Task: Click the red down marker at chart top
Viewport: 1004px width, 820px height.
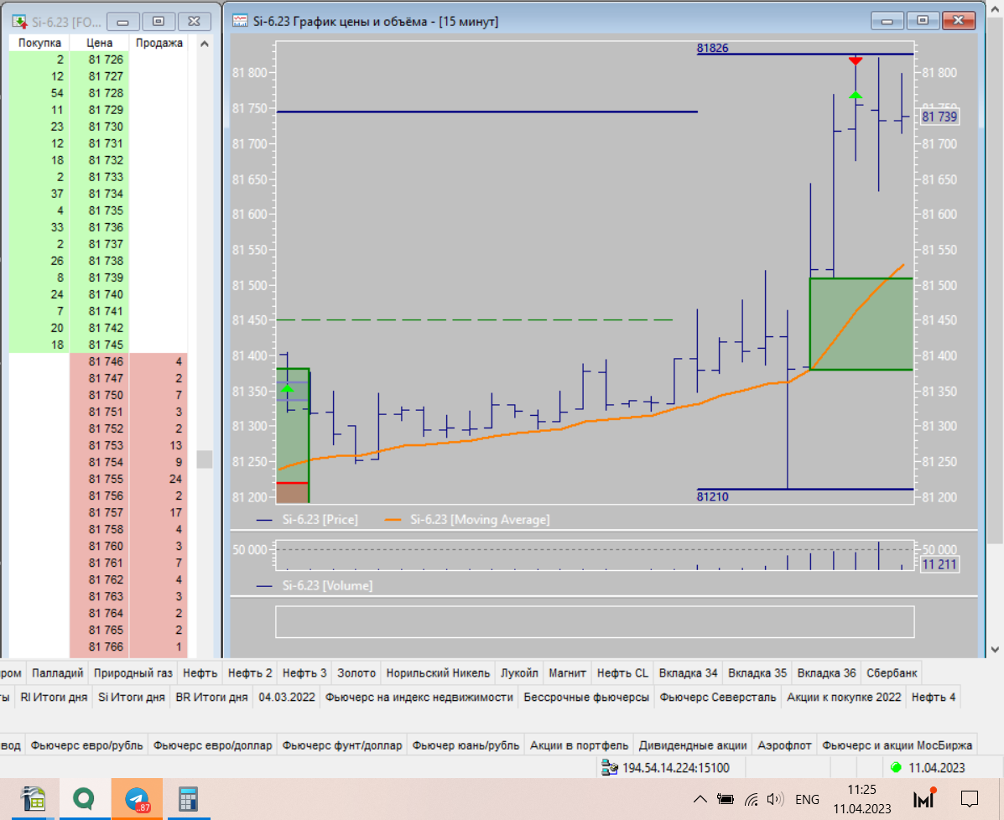Action: click(856, 61)
